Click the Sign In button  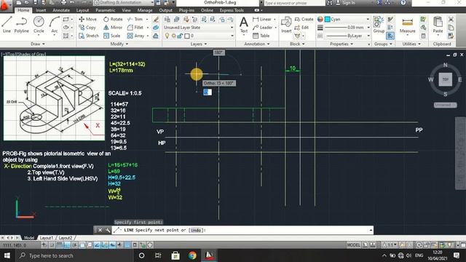pyautogui.click(x=345, y=3)
